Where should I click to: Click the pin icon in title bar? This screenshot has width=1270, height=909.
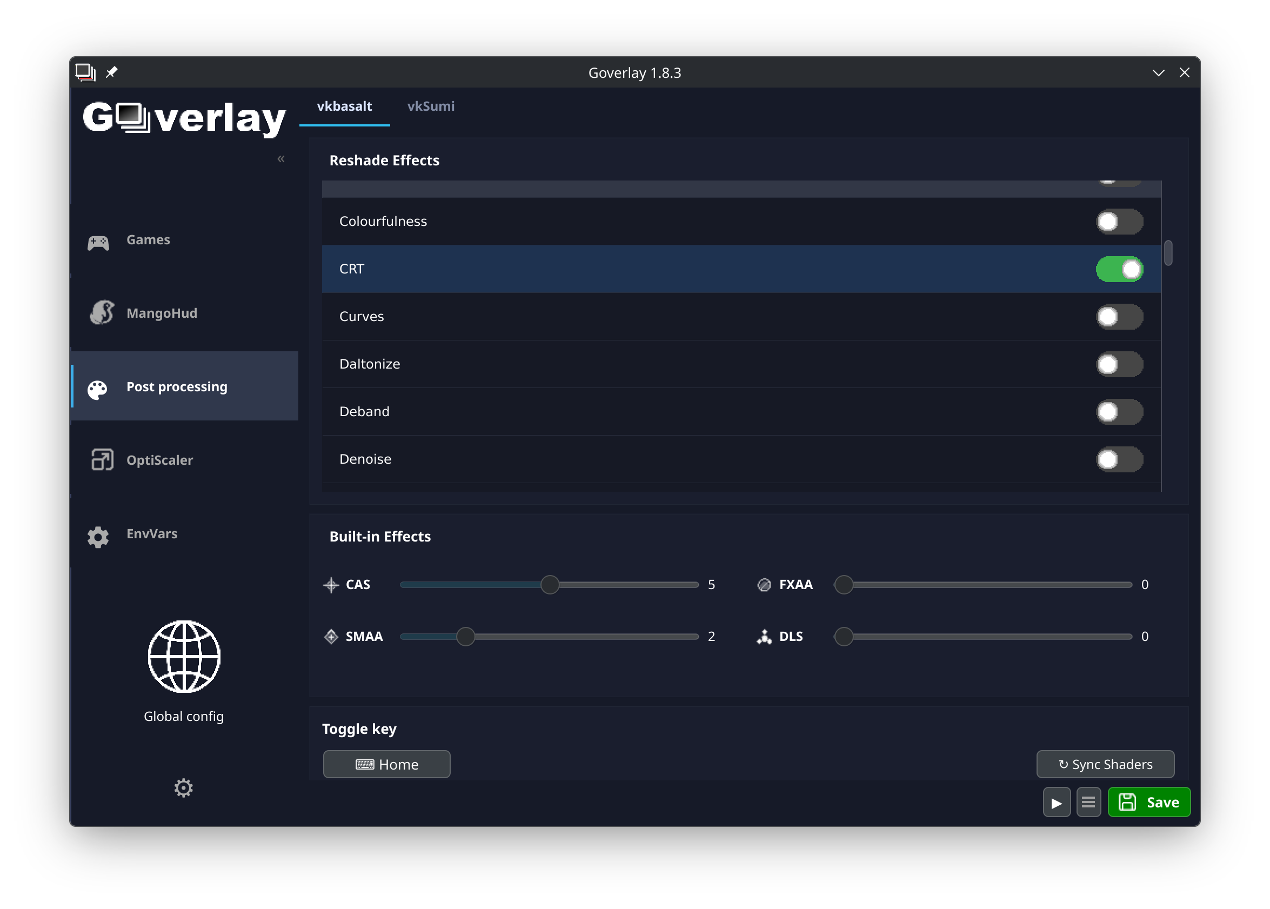point(111,72)
